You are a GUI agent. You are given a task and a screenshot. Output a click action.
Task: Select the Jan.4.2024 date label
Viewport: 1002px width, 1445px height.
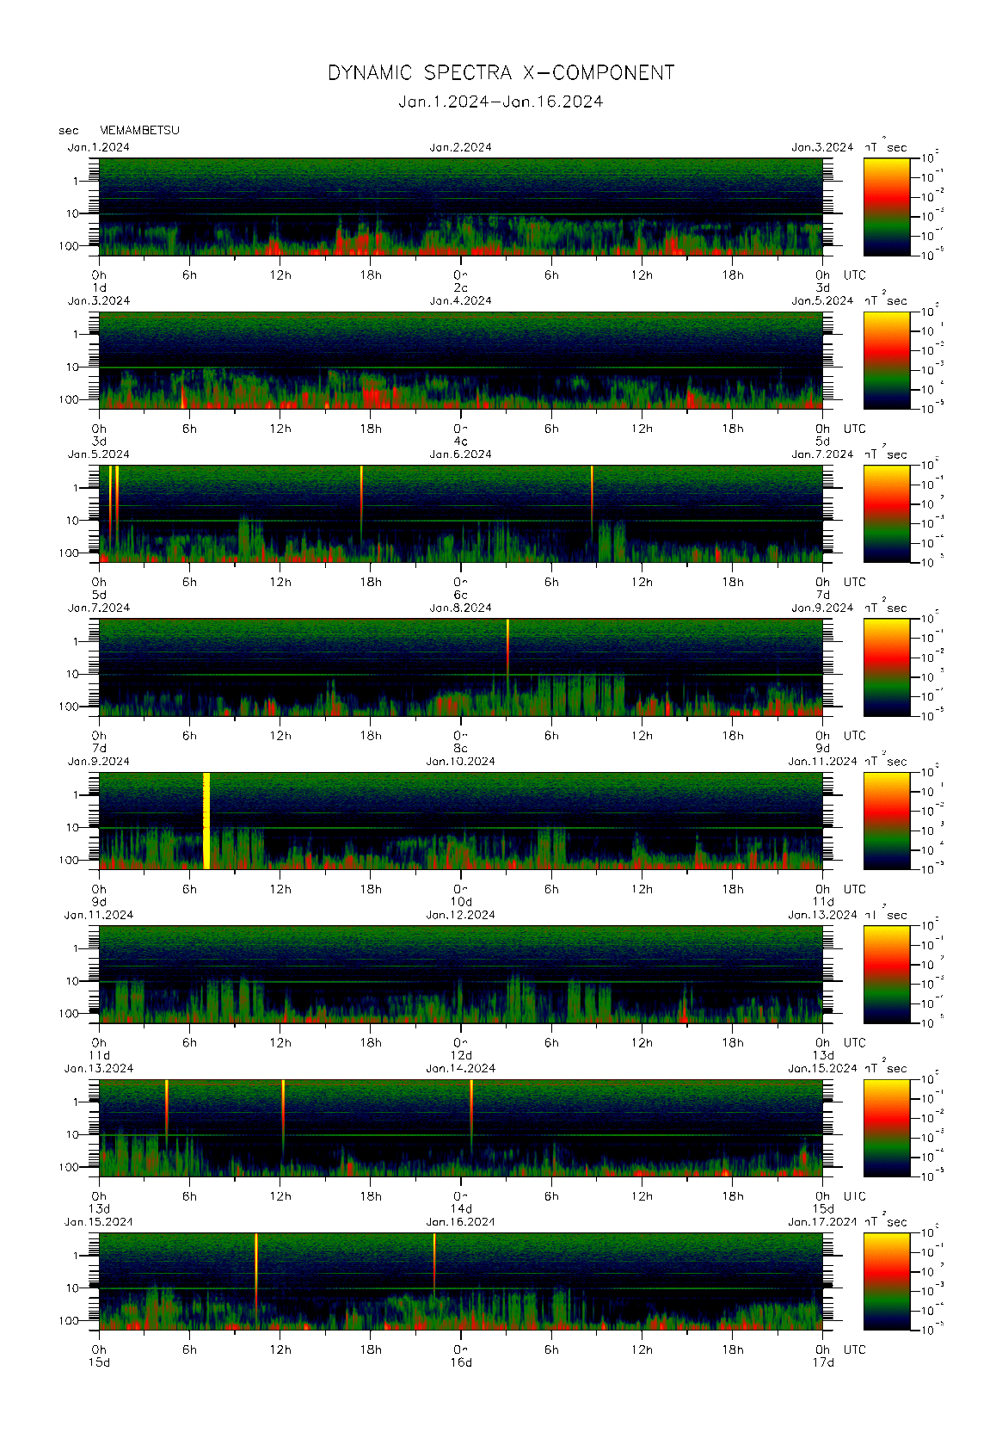[x=461, y=300]
